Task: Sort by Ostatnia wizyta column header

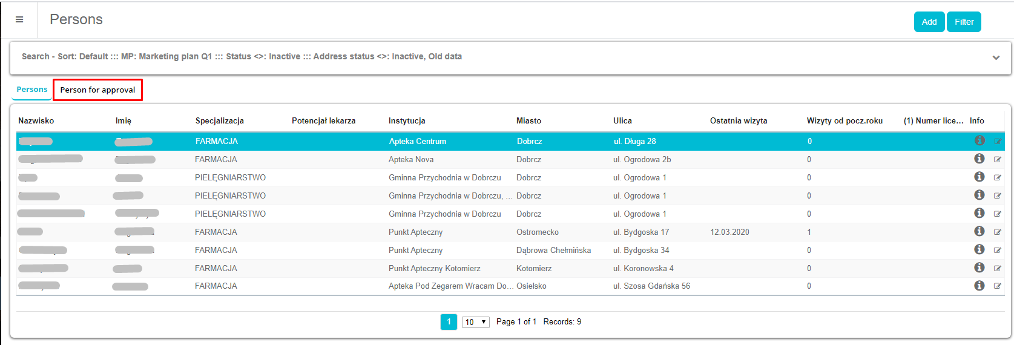Action: point(738,120)
